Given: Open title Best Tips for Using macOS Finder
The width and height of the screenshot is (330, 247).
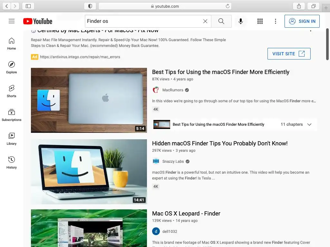Looking at the screenshot, I should [220, 72].
